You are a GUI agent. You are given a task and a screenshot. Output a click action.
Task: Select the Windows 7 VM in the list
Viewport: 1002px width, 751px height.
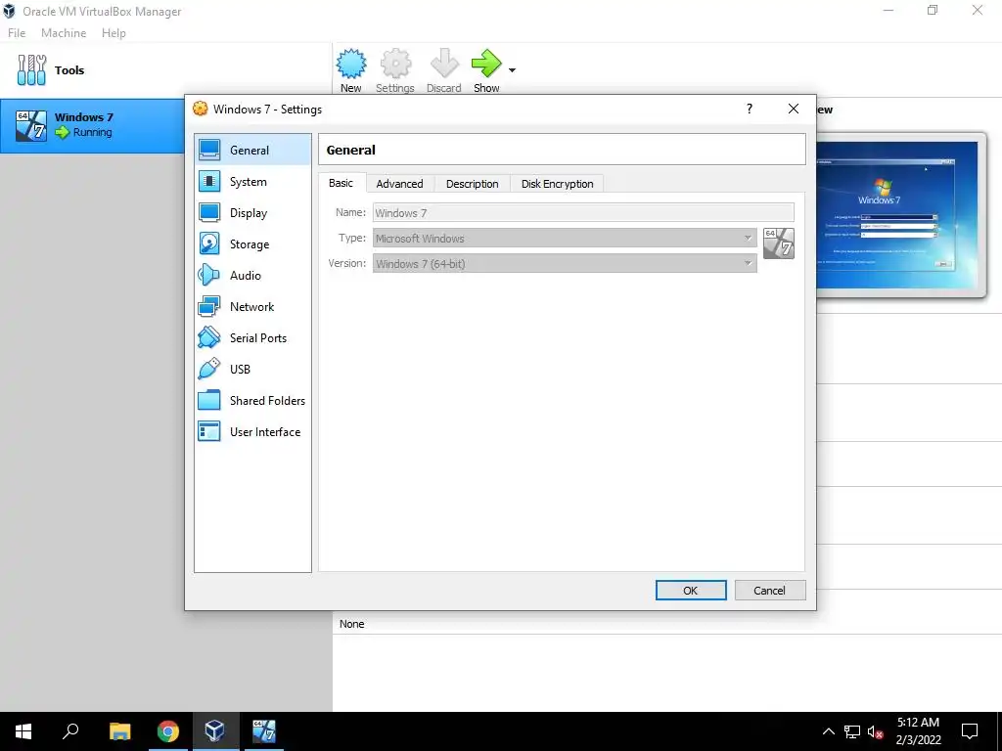(93, 125)
